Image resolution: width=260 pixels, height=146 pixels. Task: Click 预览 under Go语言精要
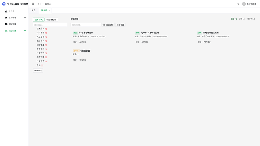coord(75,60)
